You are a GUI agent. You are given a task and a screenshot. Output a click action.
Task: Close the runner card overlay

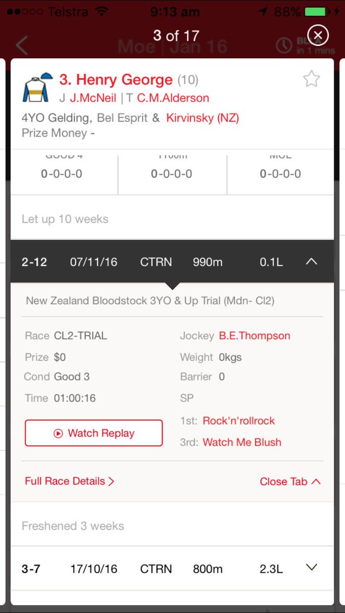pos(318,35)
